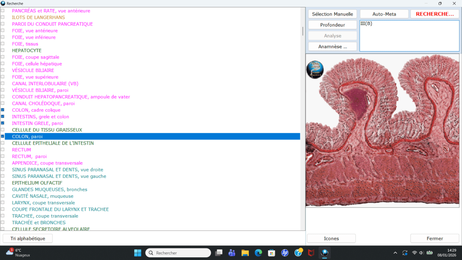This screenshot has height=260, width=462.
Task: Launch the HP app from the taskbar
Action: pyautogui.click(x=285, y=253)
